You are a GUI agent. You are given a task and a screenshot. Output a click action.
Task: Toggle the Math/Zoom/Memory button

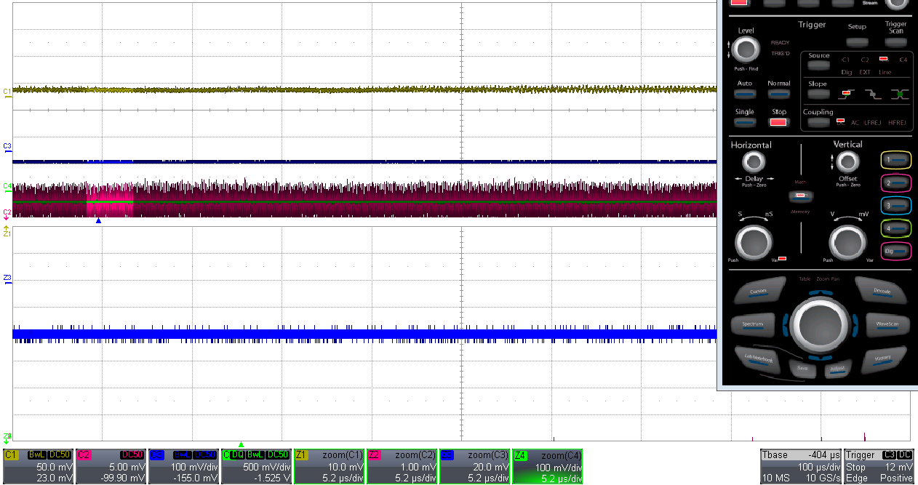[801, 196]
